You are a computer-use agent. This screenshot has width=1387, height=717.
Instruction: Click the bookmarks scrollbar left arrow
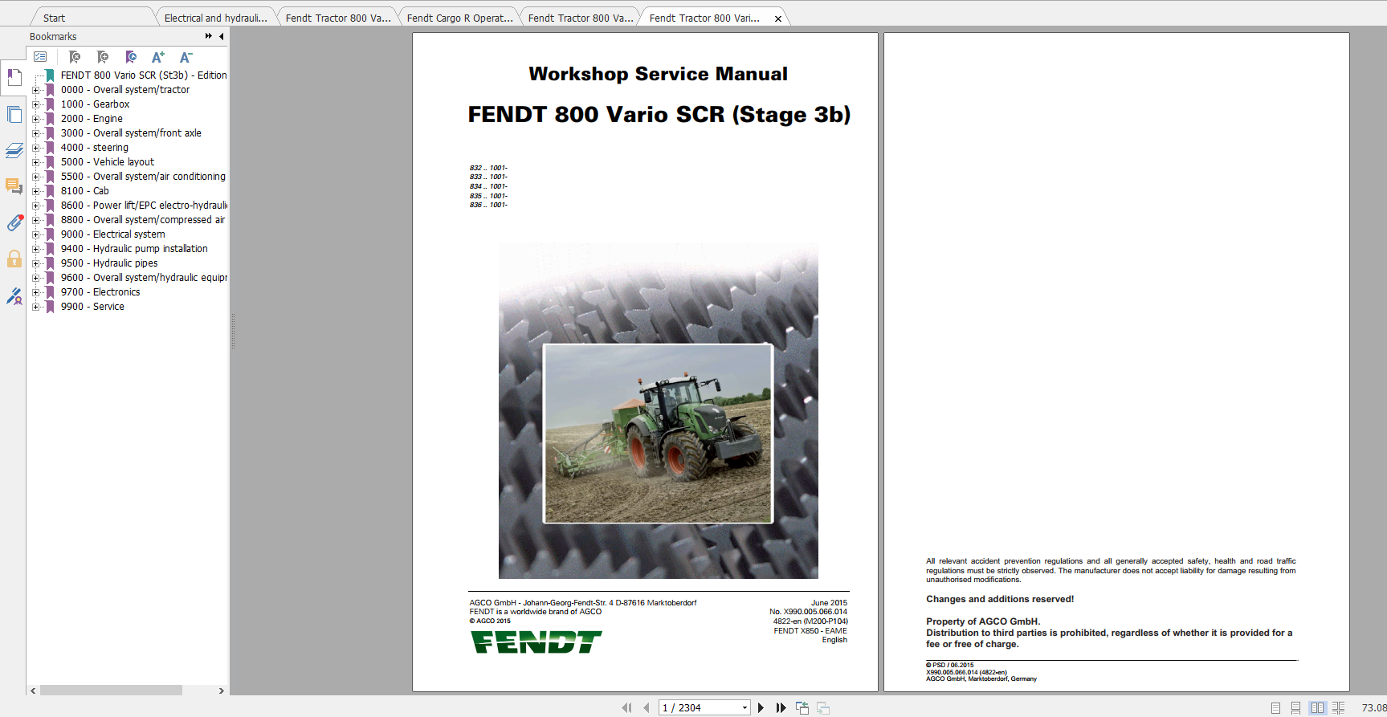tap(33, 691)
